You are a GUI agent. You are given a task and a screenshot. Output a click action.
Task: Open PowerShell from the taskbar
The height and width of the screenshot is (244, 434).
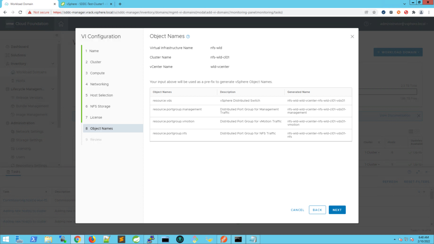[33, 239]
